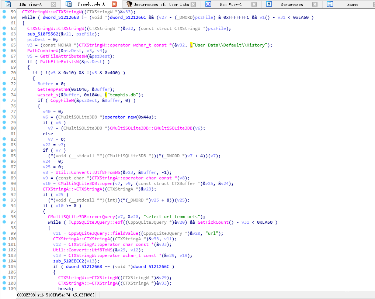
Task: Click PathFileExistsW on line 68
Action: click(x=59, y=62)
